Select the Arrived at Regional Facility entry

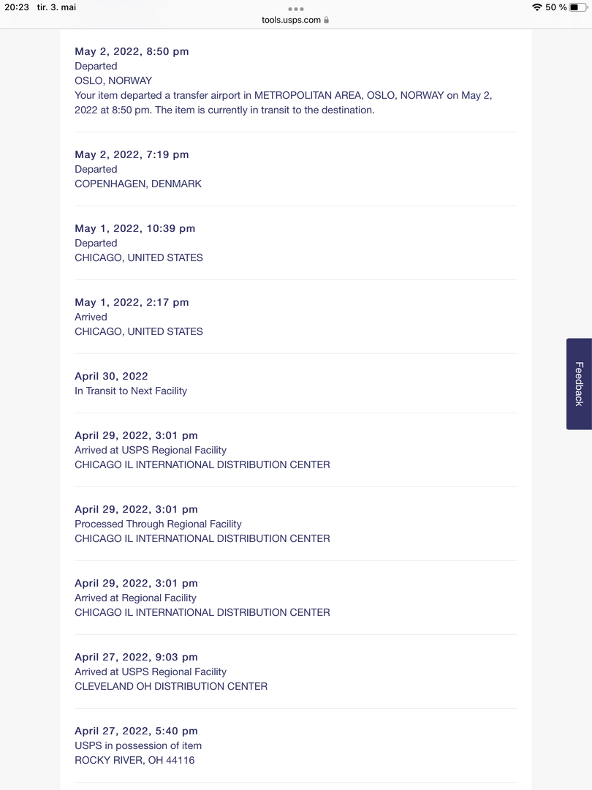(295, 598)
